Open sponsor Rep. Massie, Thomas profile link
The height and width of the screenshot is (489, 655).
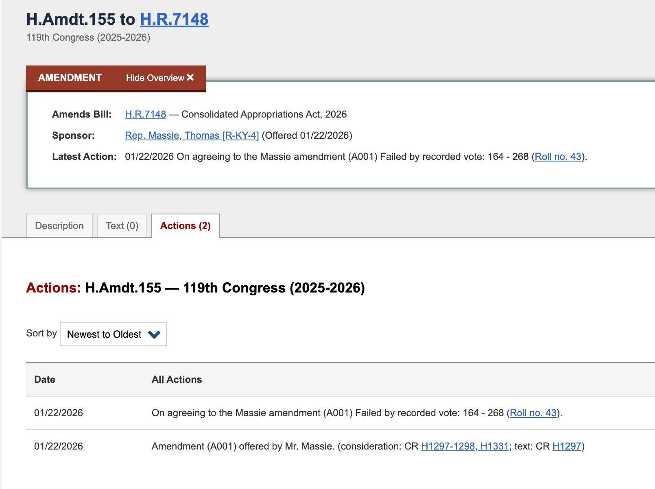pyautogui.click(x=192, y=135)
